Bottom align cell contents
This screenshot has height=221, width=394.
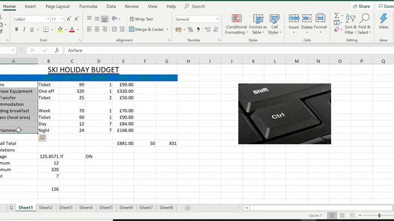pyautogui.click(x=105, y=19)
